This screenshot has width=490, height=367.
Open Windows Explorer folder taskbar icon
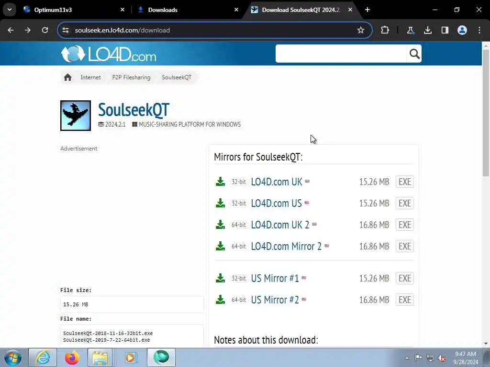pos(100,357)
